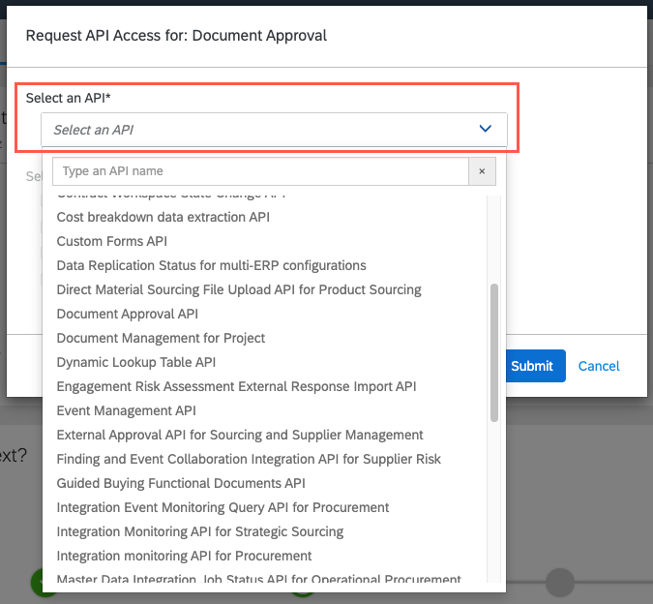Click the Submit button
This screenshot has height=604, width=653.
[531, 366]
